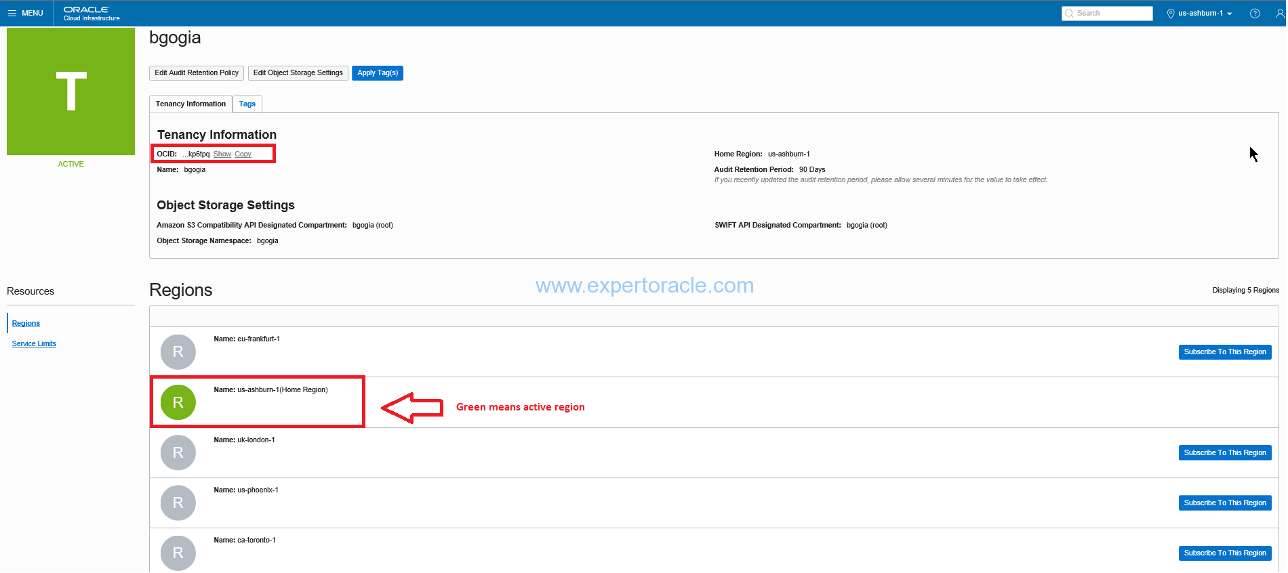
Task: Switch to the Tags tab
Action: [247, 104]
